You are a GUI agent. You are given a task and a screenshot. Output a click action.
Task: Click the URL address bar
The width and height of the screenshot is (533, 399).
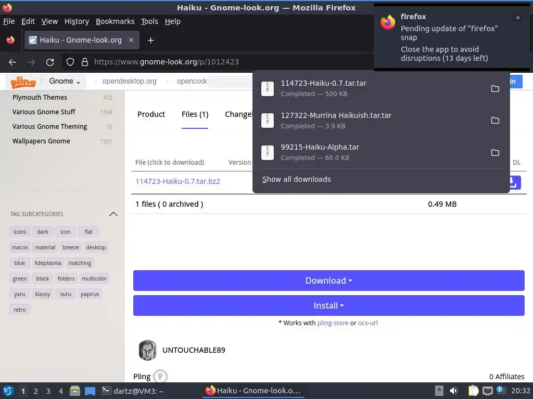(x=218, y=62)
